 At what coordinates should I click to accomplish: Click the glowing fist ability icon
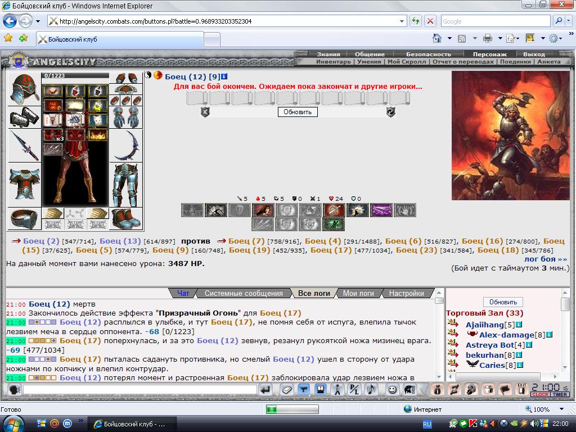tap(357, 210)
